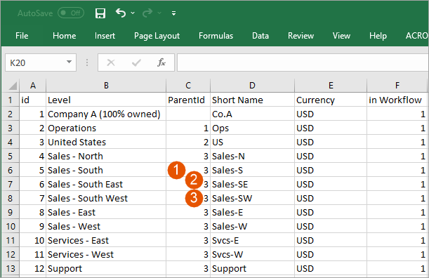This screenshot has width=429, height=278.
Task: Open the File menu
Action: 22,36
